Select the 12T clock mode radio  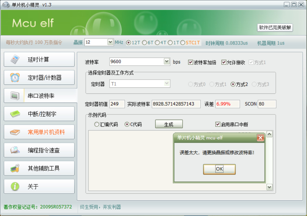click(x=128, y=43)
